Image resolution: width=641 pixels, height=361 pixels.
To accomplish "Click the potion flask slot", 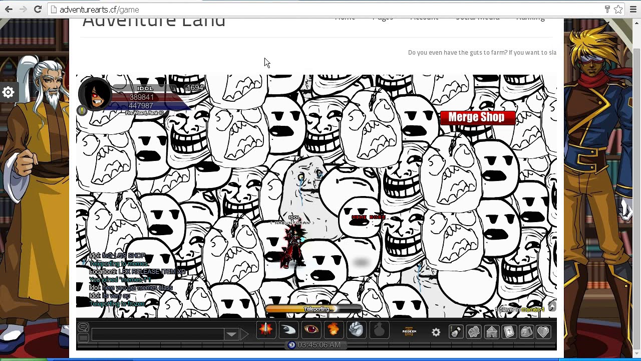I will pos(379,329).
